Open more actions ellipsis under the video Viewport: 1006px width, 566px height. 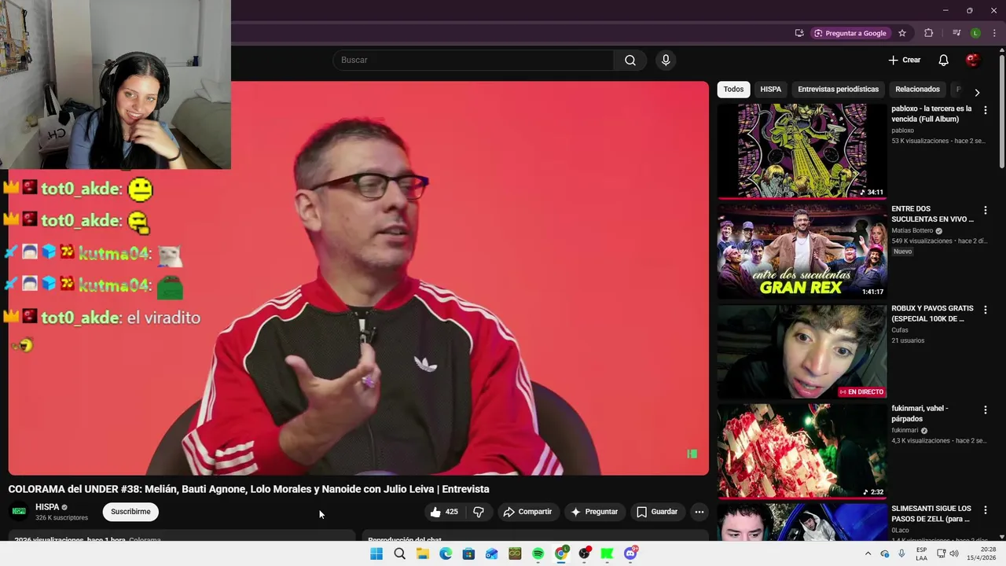tap(699, 512)
